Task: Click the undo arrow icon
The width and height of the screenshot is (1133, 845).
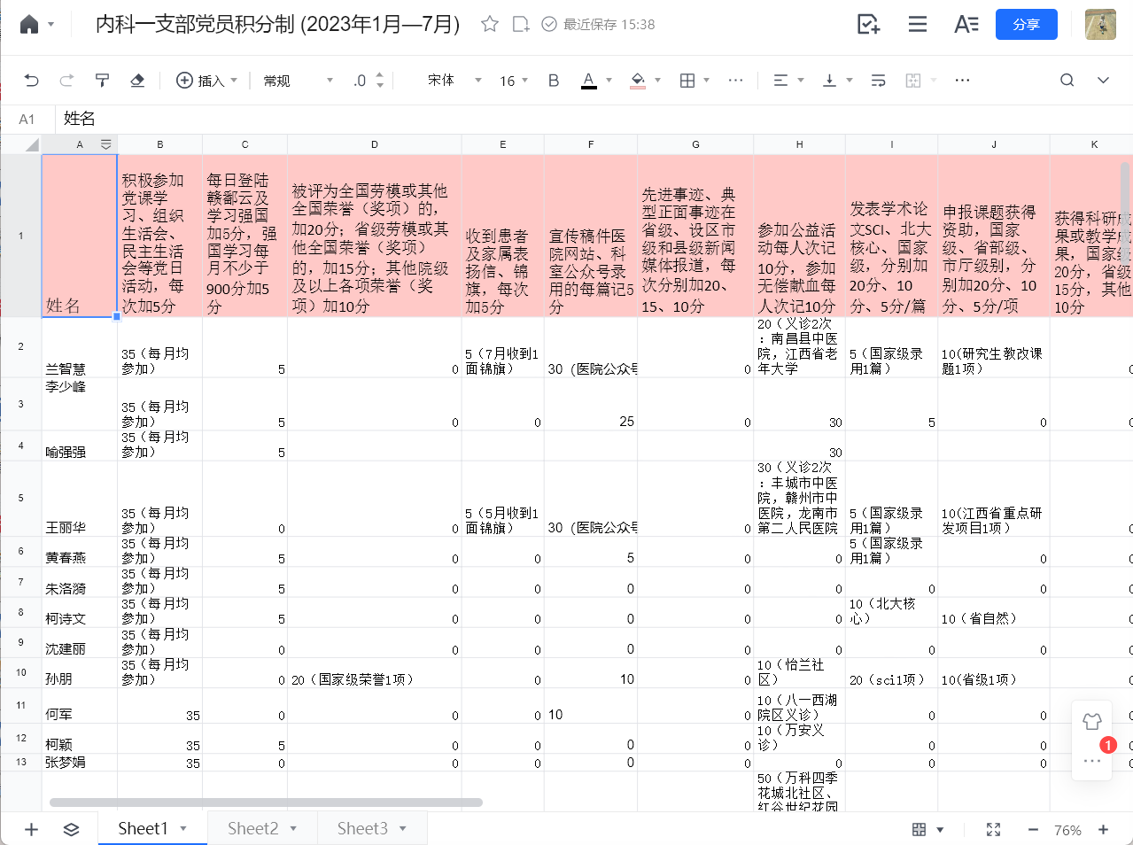Action: [32, 81]
